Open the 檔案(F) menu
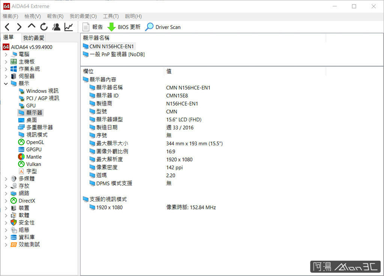 coord(10,16)
